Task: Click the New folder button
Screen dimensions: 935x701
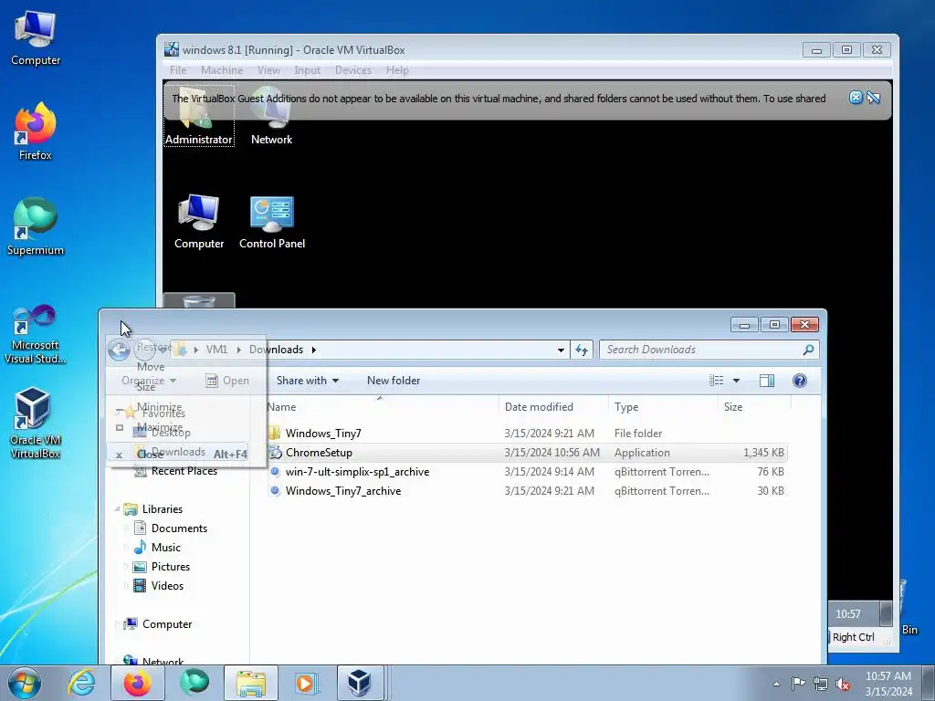Action: pyautogui.click(x=394, y=381)
